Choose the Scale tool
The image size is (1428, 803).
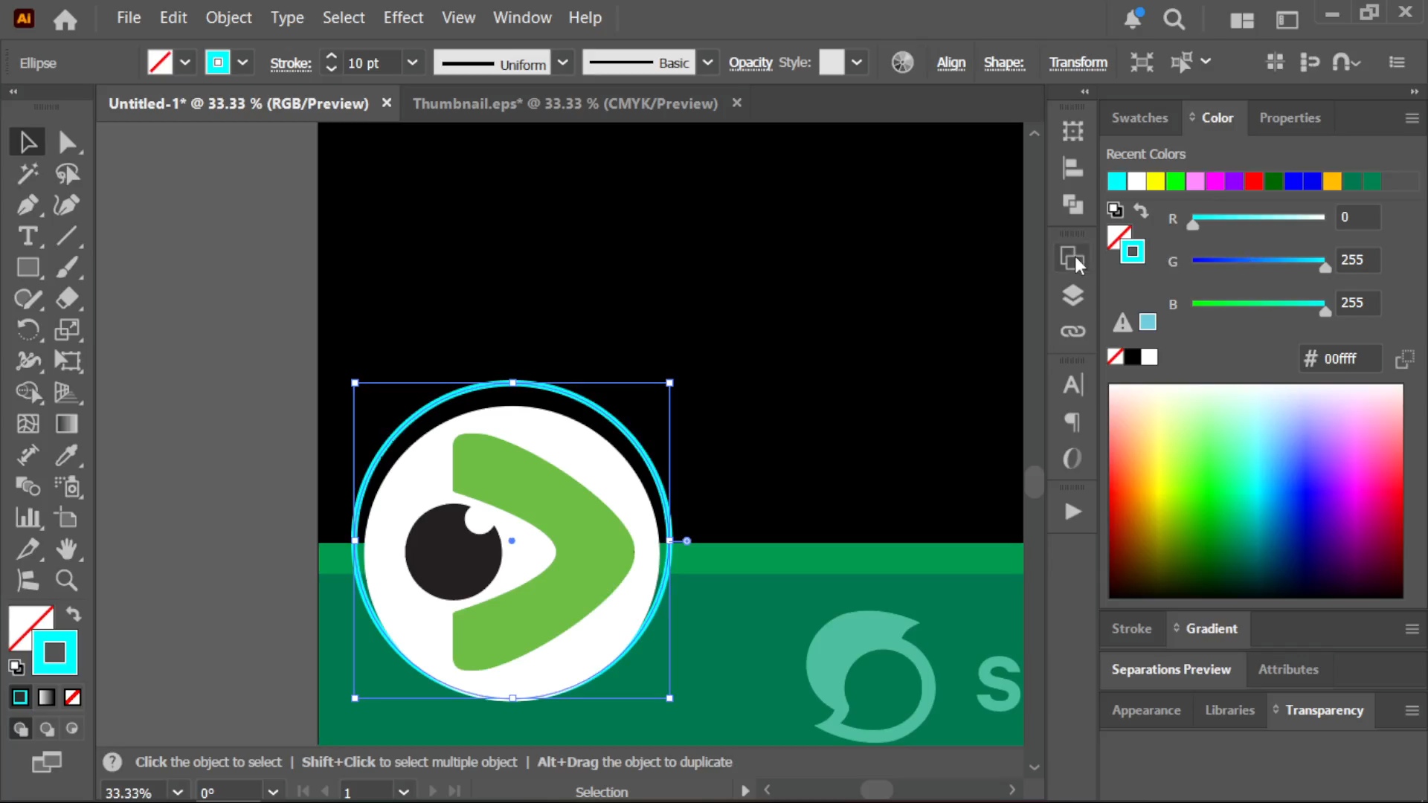click(67, 330)
